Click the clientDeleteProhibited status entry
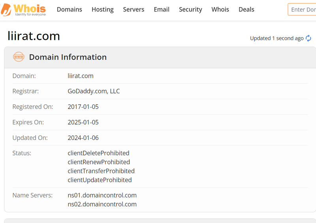 click(x=98, y=153)
